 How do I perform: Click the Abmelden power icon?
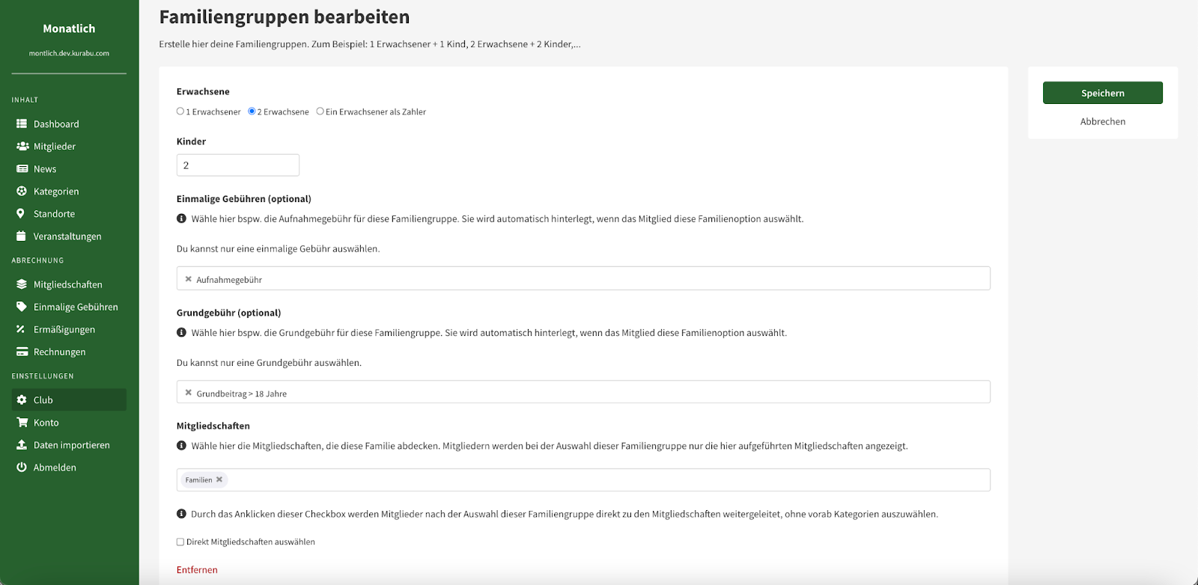pos(22,468)
